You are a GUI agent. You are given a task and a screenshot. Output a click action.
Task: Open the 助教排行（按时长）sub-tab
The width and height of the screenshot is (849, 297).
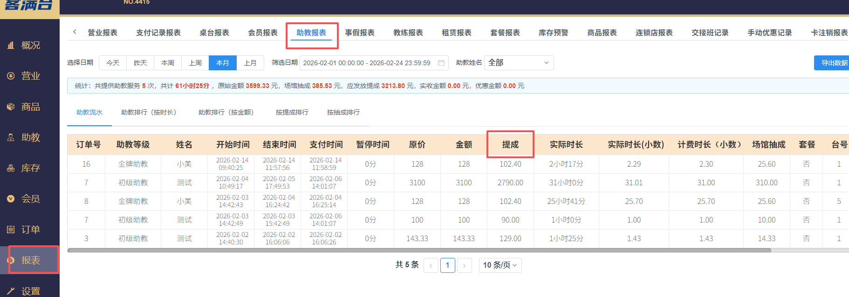149,112
